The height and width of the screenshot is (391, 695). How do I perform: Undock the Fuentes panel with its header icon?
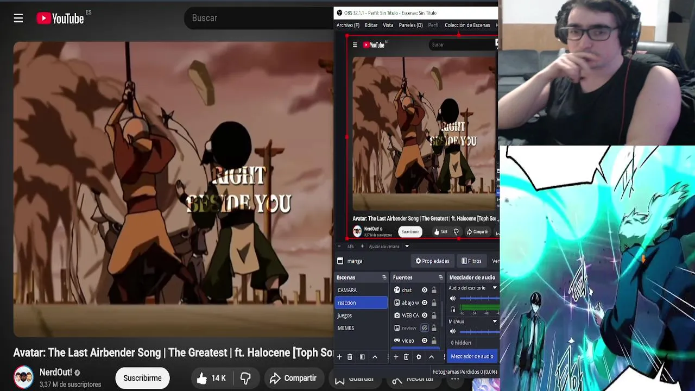coord(440,278)
